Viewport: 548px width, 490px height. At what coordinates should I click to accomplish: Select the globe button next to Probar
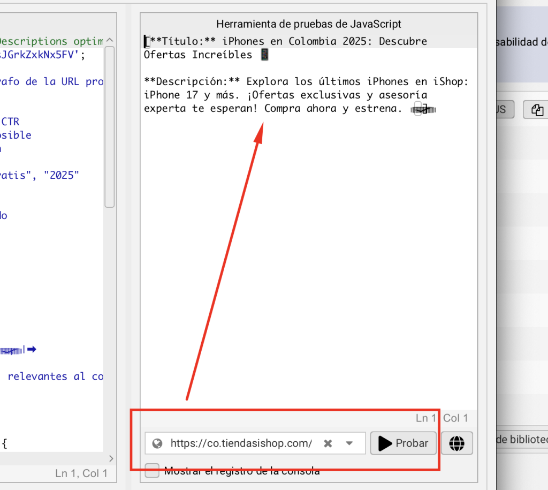[456, 443]
